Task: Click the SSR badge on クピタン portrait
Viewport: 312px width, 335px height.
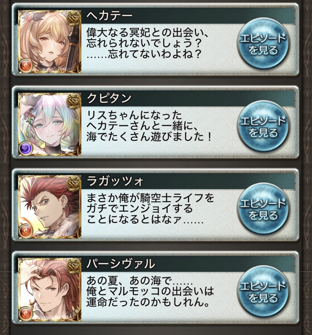Action: point(73,101)
